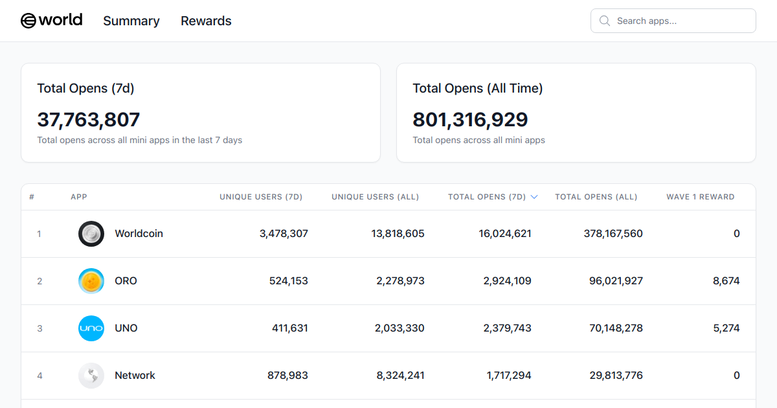This screenshot has width=777, height=408.
Task: Click the 801,316,929 total value
Action: pos(471,120)
